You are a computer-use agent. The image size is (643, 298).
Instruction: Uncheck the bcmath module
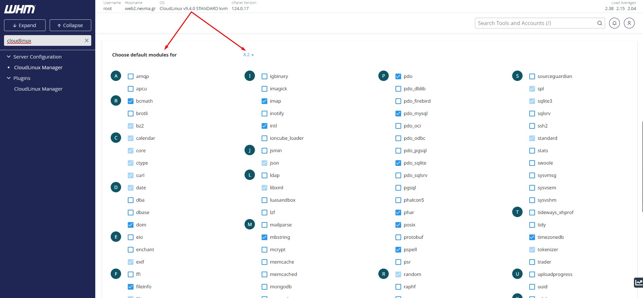click(x=130, y=101)
